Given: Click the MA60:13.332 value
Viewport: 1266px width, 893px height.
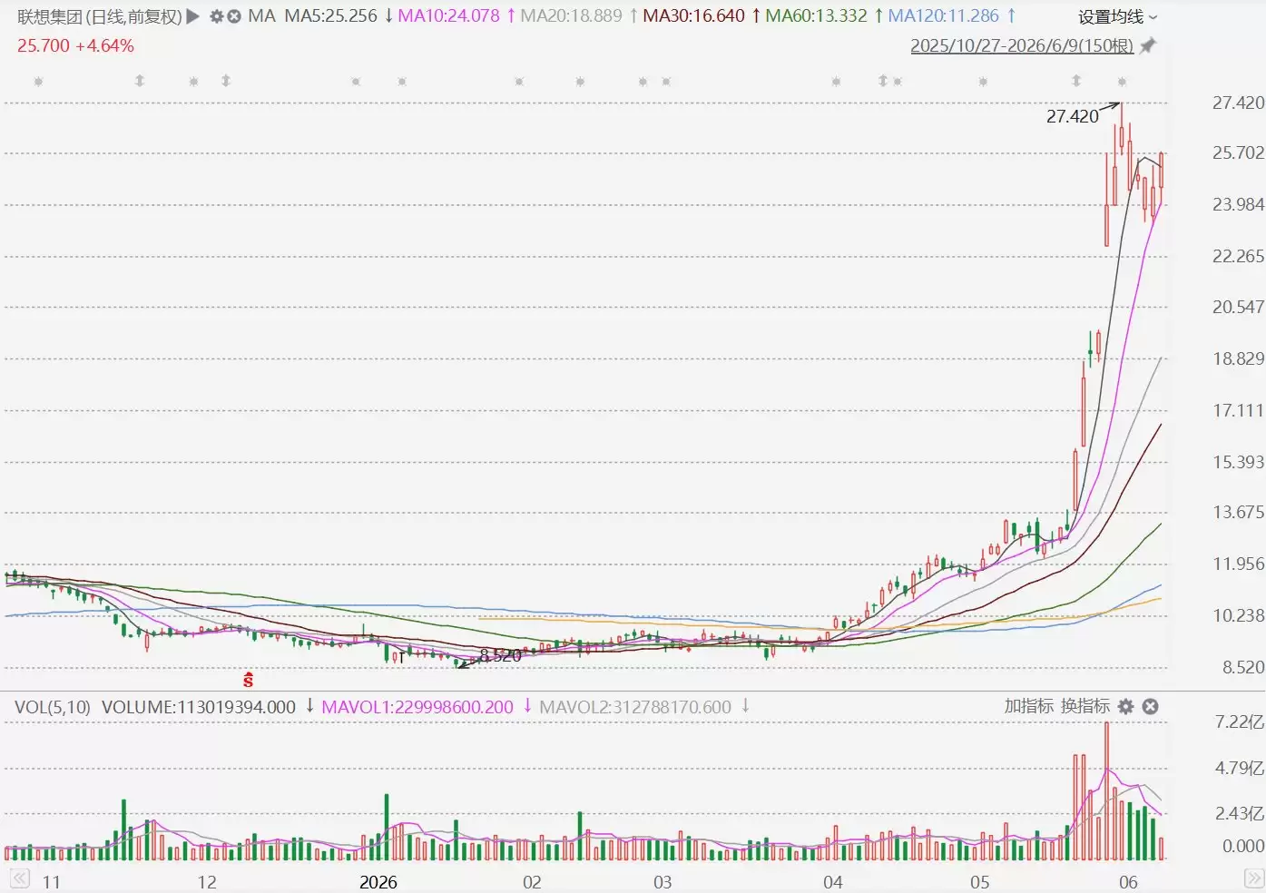Looking at the screenshot, I should (816, 16).
